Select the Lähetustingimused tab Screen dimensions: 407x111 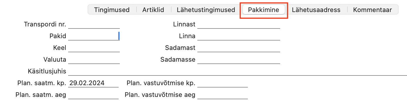[x=206, y=10]
